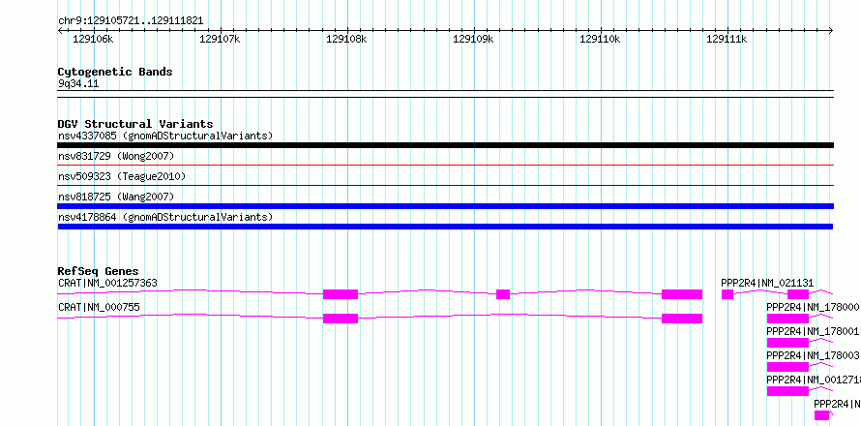Click CRAT NM_000755 exon near 129110.5k
The image size is (861, 426).
682,319
